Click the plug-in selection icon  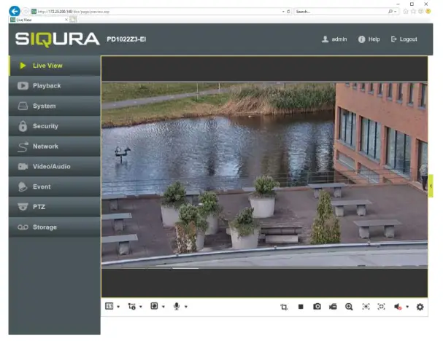click(154, 306)
